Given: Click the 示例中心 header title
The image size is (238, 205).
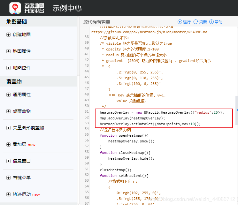Looking at the screenshot, I should pyautogui.click(x=67, y=8).
